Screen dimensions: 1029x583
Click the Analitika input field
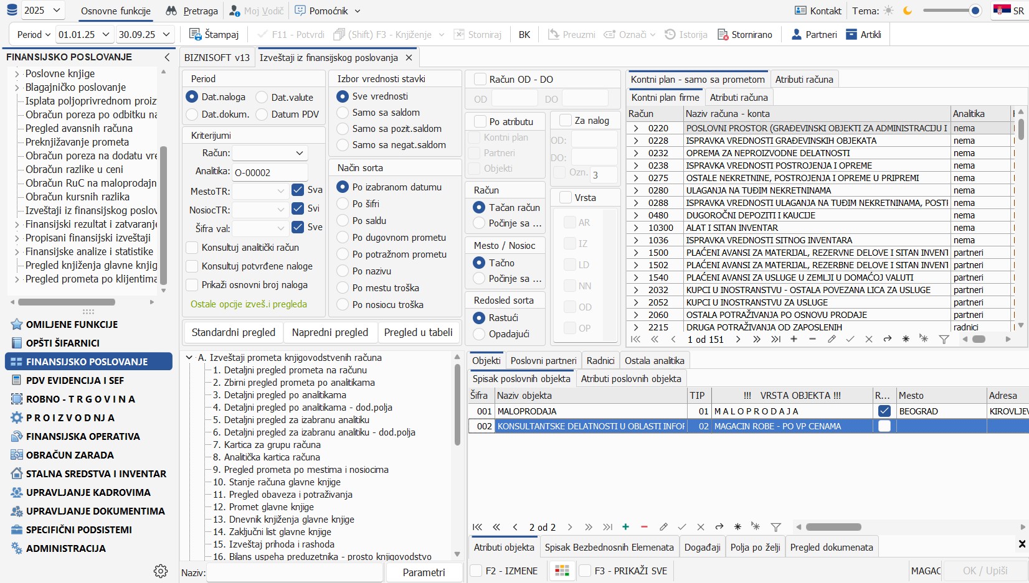pyautogui.click(x=270, y=172)
